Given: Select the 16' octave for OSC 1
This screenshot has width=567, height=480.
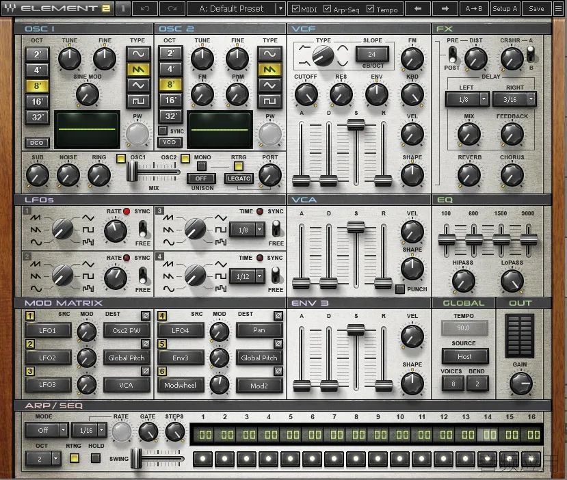Looking at the screenshot, I should pyautogui.click(x=37, y=102).
